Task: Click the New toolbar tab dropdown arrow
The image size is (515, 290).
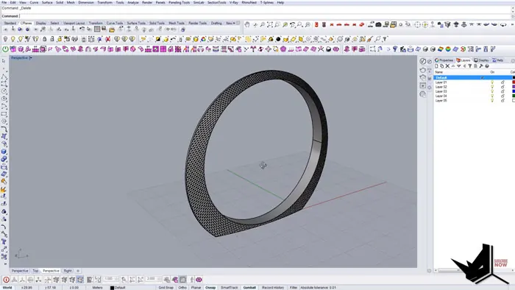Action: 234,23
